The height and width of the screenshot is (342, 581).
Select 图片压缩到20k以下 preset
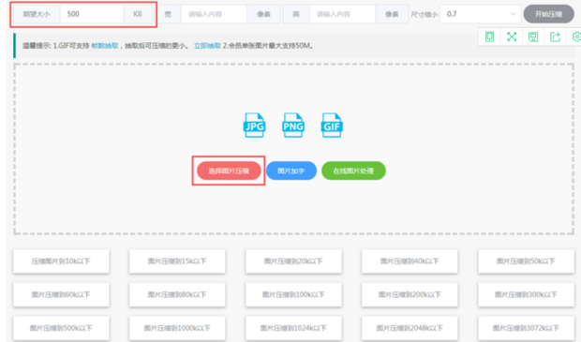(x=293, y=261)
